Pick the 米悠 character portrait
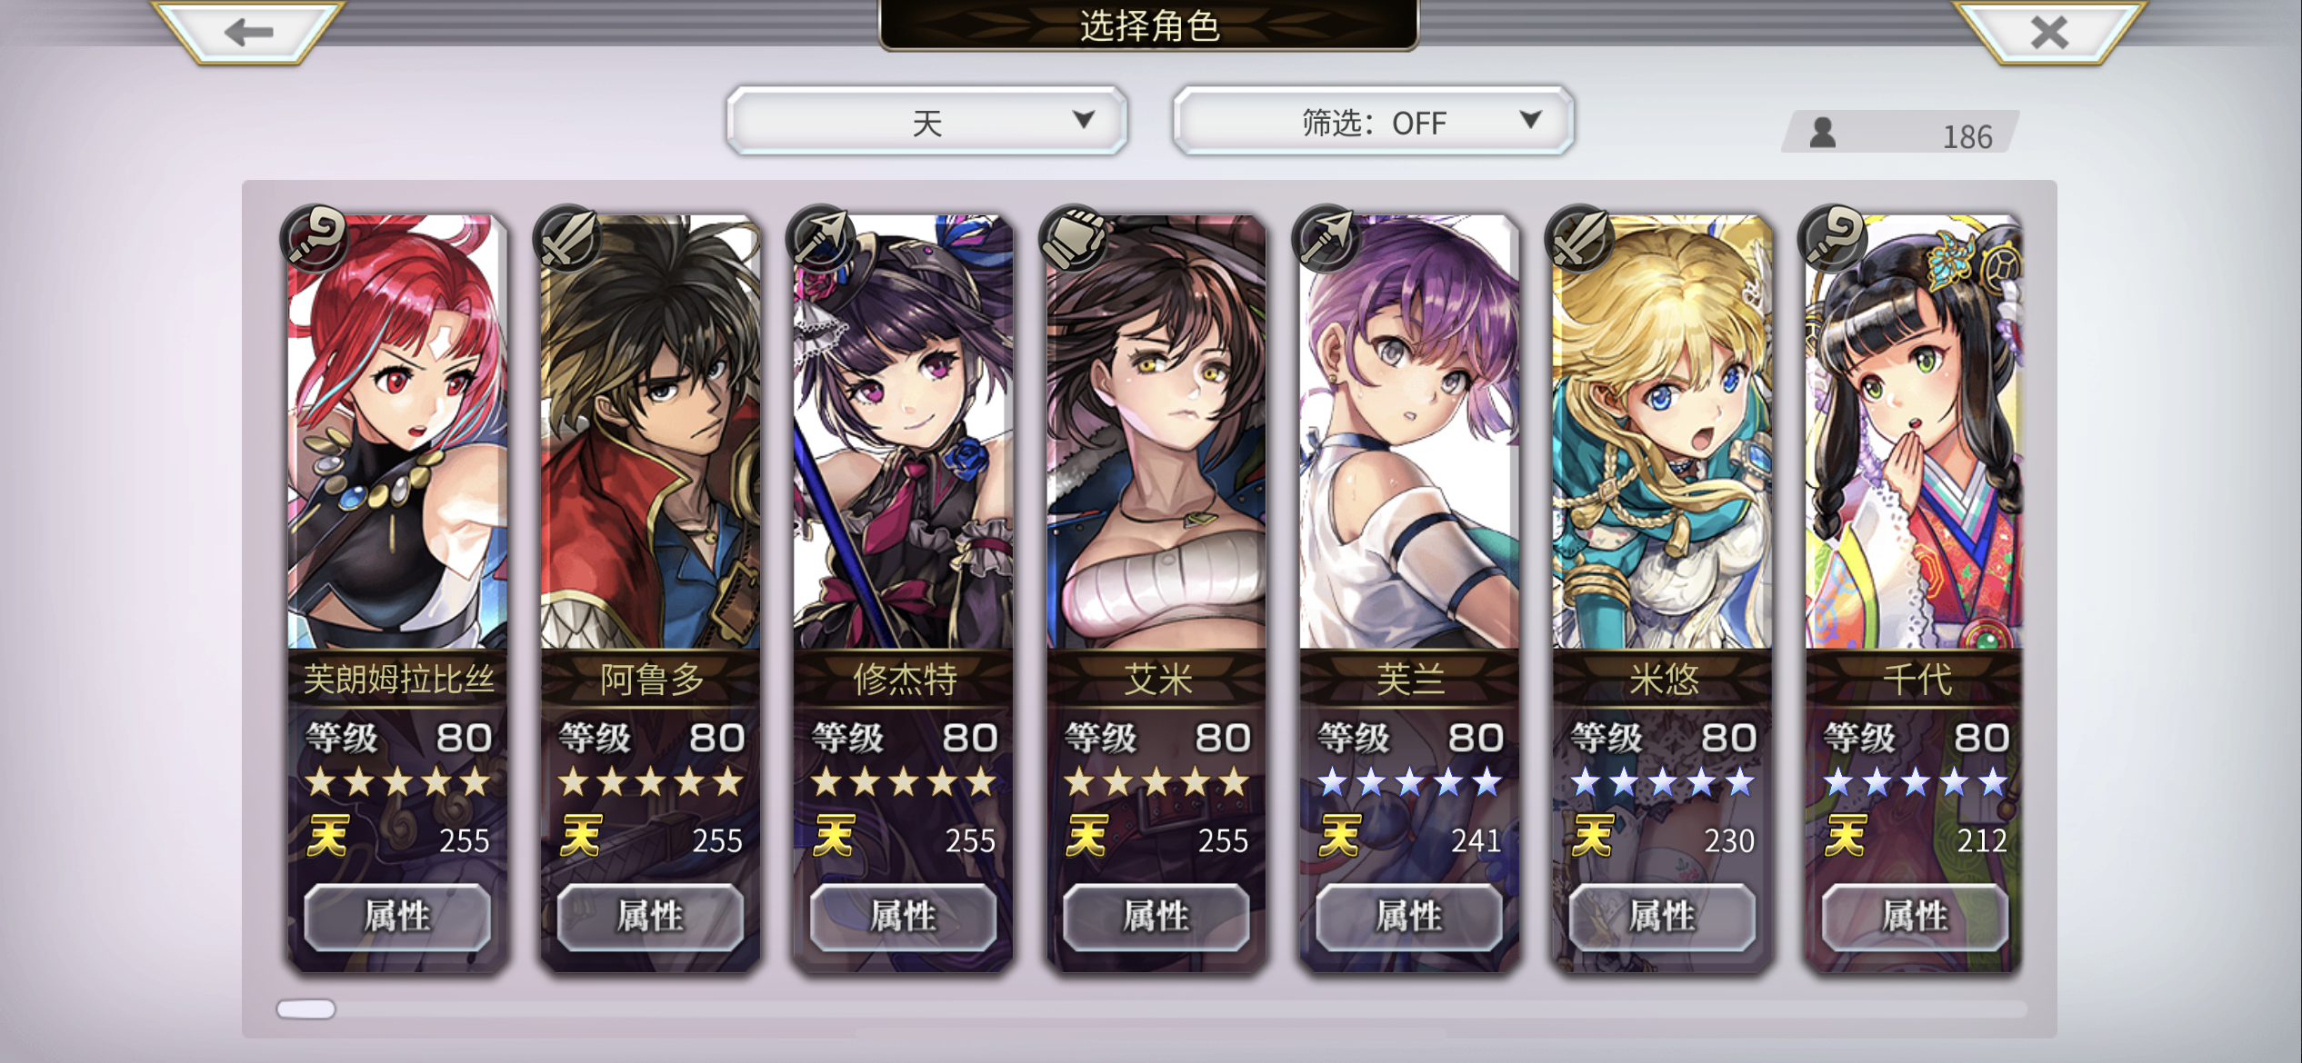Image resolution: width=2302 pixels, height=1063 pixels. coord(1662,432)
